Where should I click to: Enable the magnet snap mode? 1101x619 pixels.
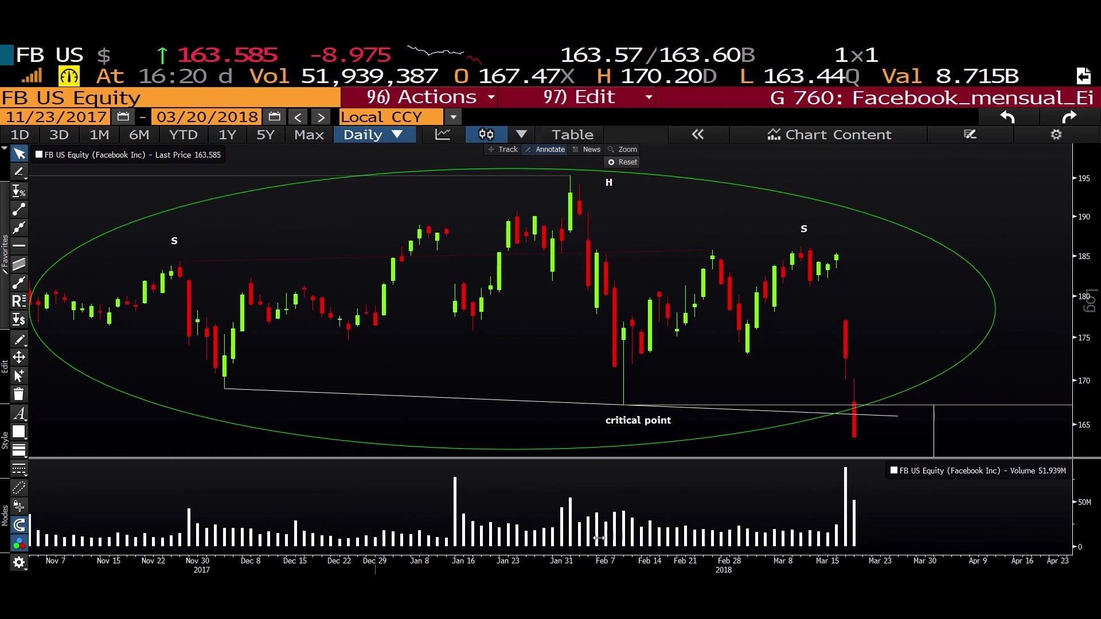[19, 524]
